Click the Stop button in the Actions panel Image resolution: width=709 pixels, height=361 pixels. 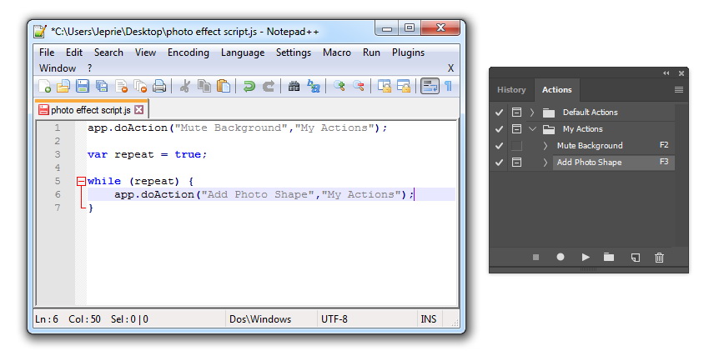tap(536, 257)
